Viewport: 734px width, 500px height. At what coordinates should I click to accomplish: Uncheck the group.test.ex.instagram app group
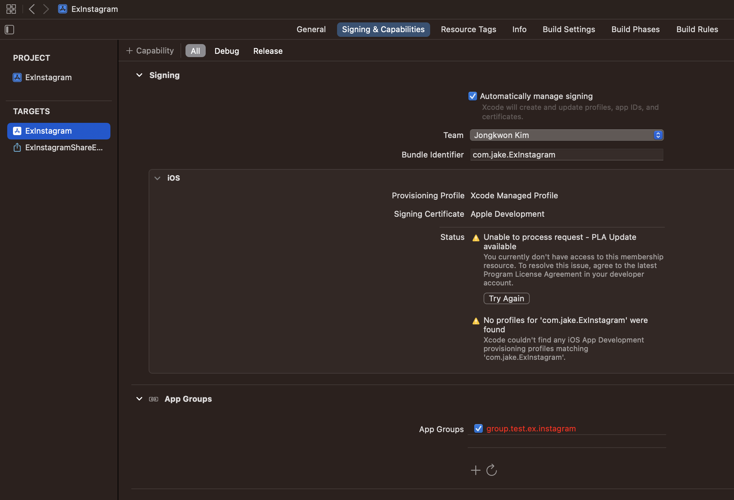pos(479,428)
